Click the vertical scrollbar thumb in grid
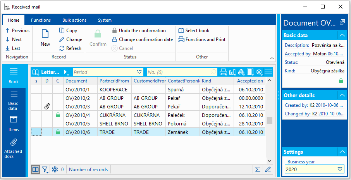This screenshot has width=351, height=180. click(269, 120)
